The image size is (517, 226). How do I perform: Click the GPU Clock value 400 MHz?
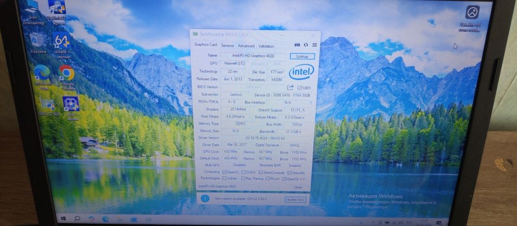(231, 152)
